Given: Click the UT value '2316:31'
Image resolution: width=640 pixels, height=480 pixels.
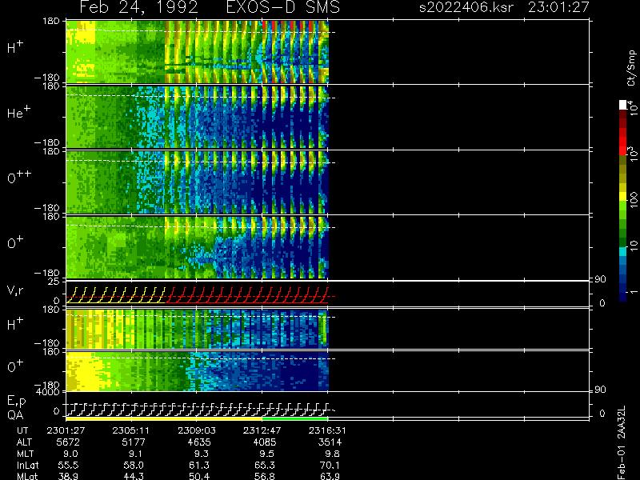Looking at the screenshot, I should tap(327, 430).
